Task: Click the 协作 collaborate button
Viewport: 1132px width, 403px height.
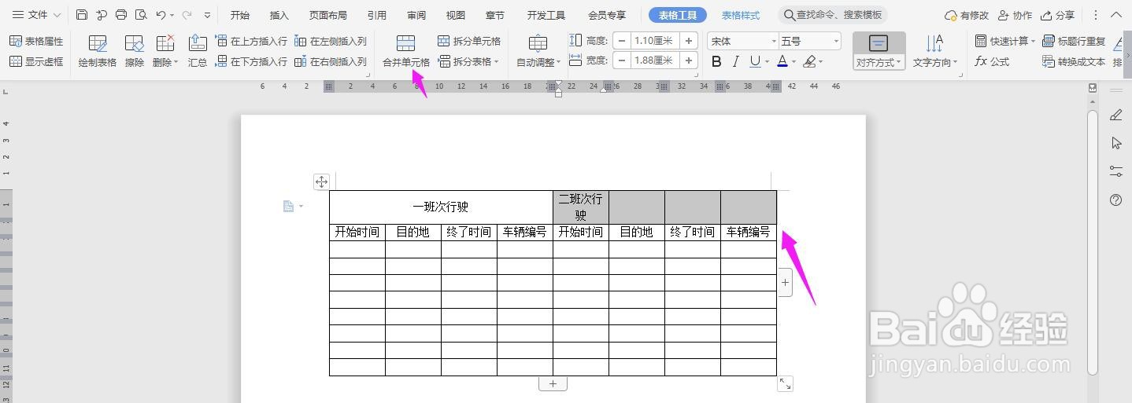Action: [x=1015, y=15]
